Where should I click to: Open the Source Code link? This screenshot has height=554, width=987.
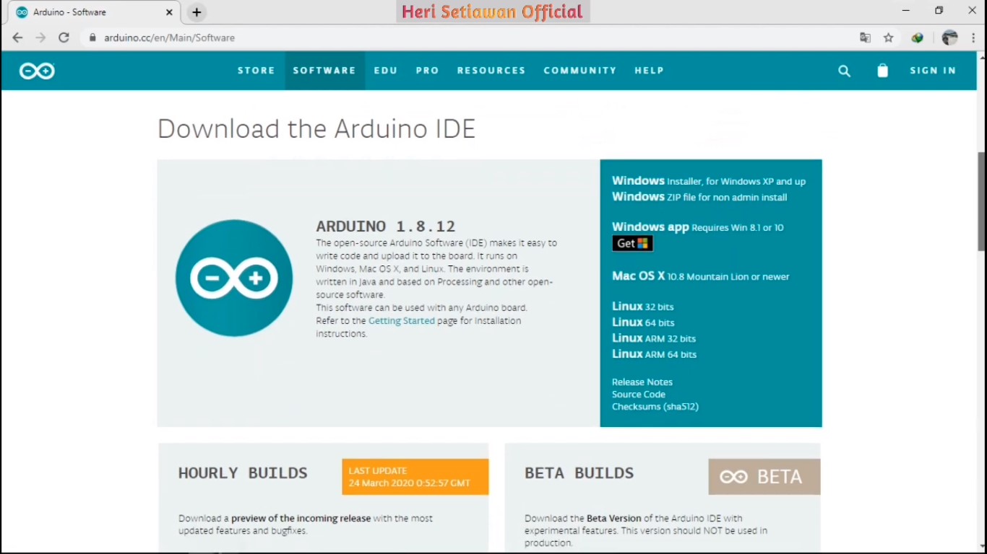click(639, 395)
